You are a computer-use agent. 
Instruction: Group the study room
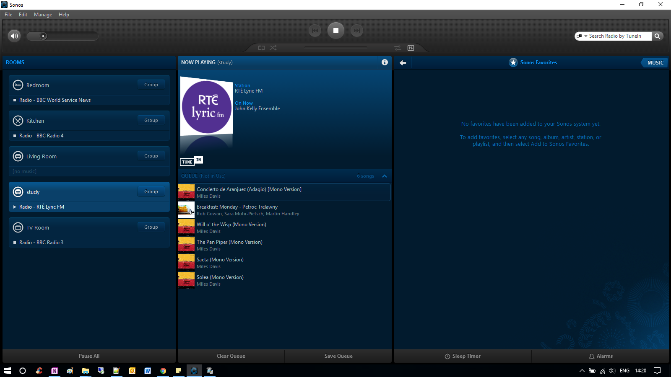[151, 191]
